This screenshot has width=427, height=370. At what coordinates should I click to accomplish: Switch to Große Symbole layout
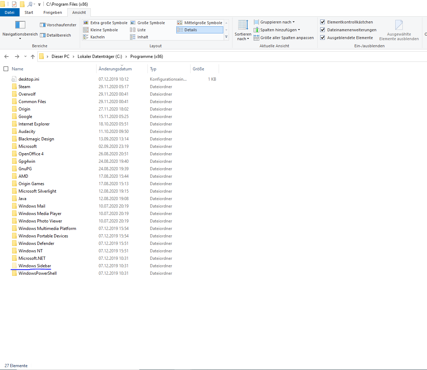[147, 22]
